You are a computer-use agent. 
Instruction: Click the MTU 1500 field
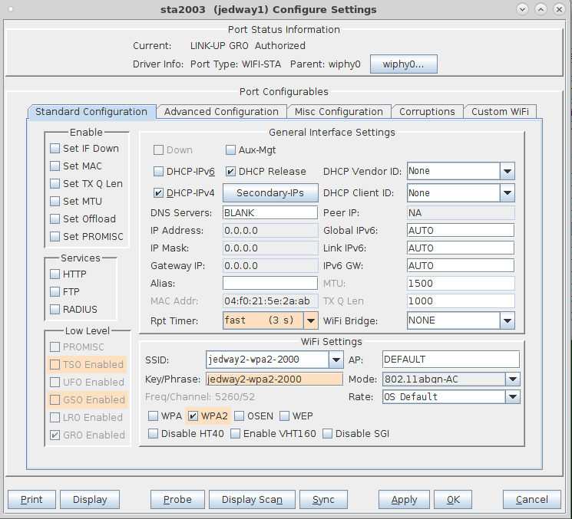[x=461, y=283]
